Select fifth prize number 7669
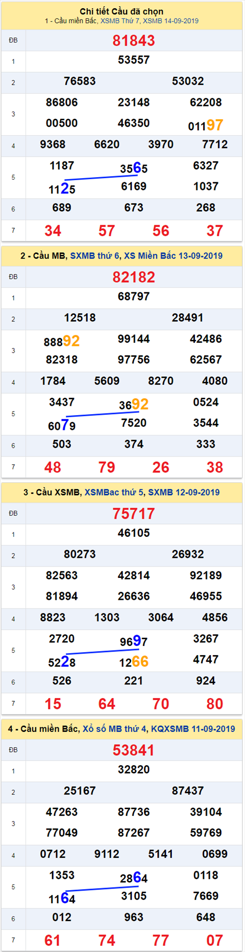This screenshot has height=952, width=245. pos(206,896)
